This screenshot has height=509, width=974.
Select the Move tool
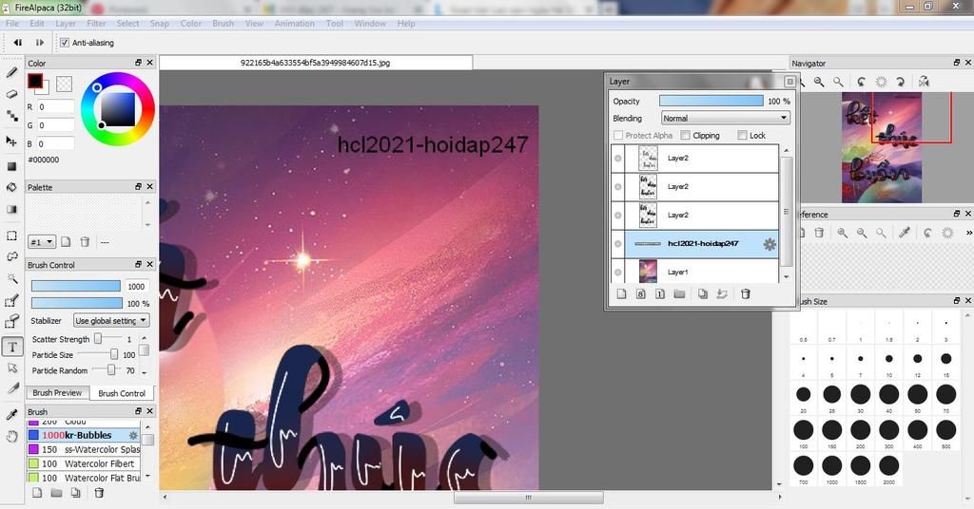pyautogui.click(x=11, y=141)
